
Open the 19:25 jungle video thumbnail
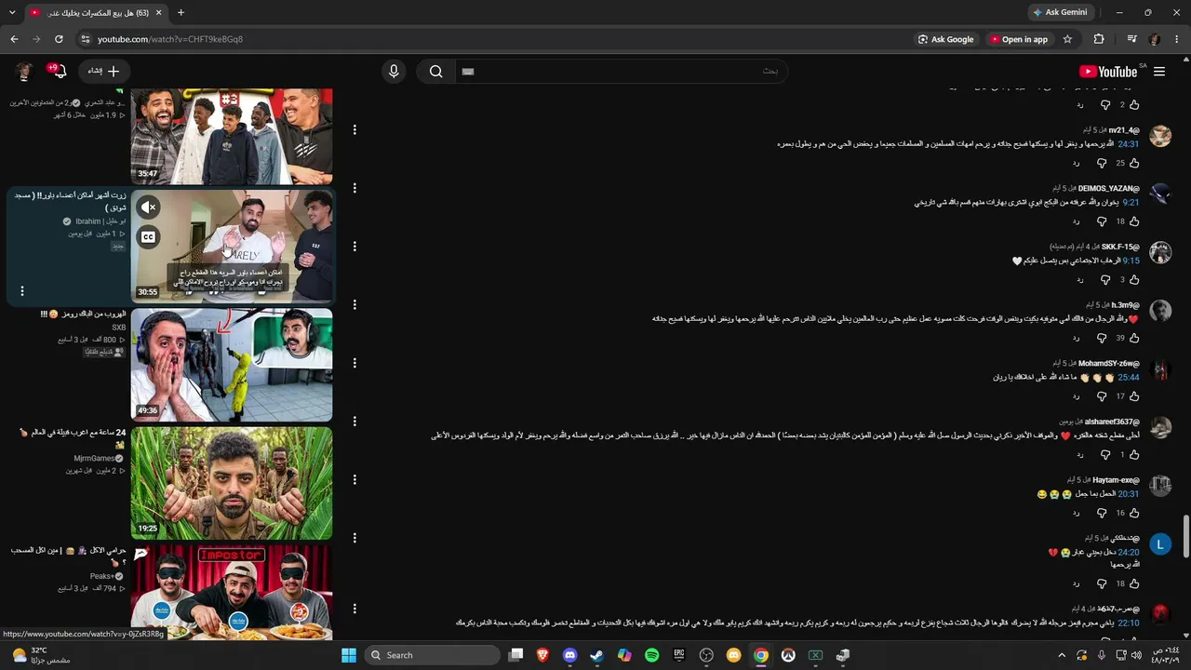click(x=232, y=483)
